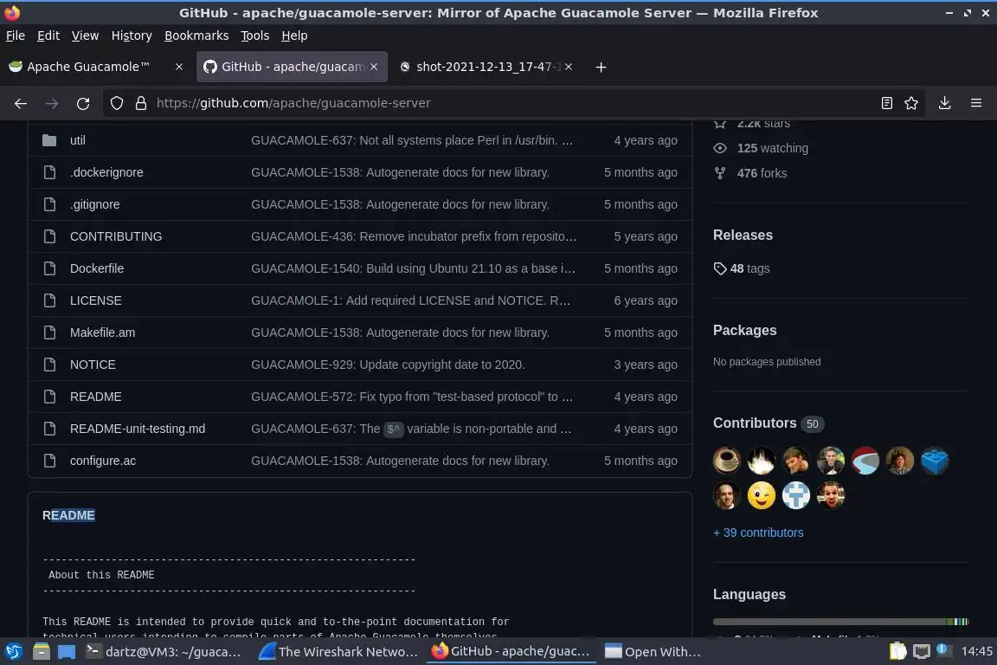Open the .gitignore file
The height and width of the screenshot is (665, 997).
click(x=94, y=204)
